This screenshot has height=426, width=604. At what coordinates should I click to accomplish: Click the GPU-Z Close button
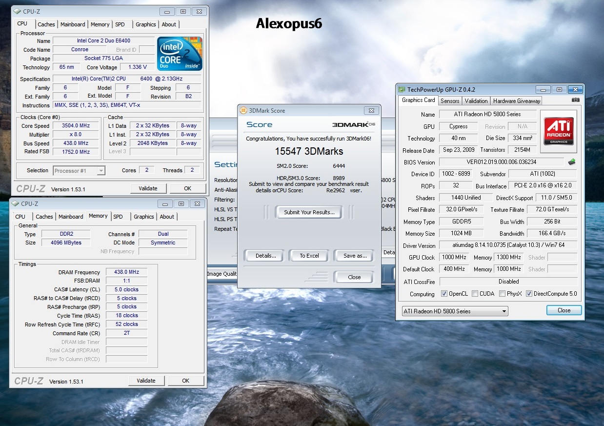[564, 310]
